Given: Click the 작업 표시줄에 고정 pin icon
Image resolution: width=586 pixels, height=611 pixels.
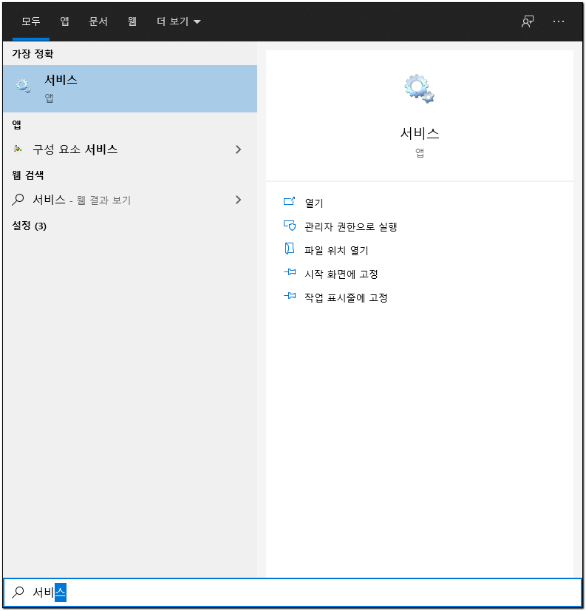Looking at the screenshot, I should (x=290, y=297).
